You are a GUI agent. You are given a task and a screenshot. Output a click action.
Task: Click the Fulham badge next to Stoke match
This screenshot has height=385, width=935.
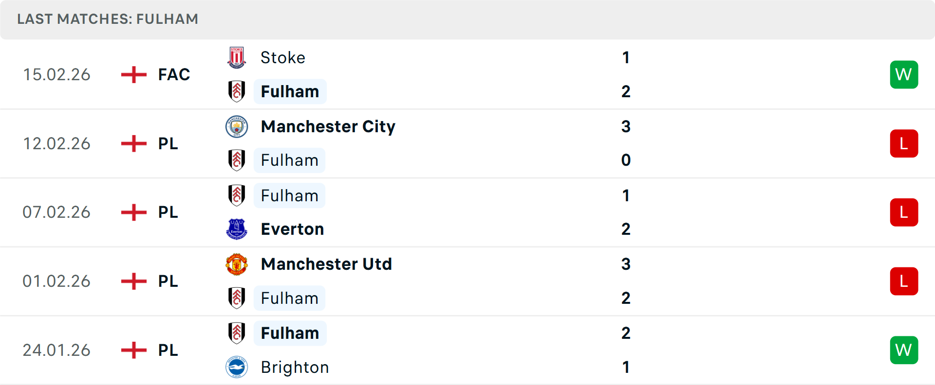click(x=237, y=91)
